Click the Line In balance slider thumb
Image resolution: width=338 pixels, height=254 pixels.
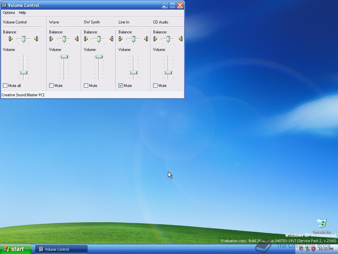(133, 39)
